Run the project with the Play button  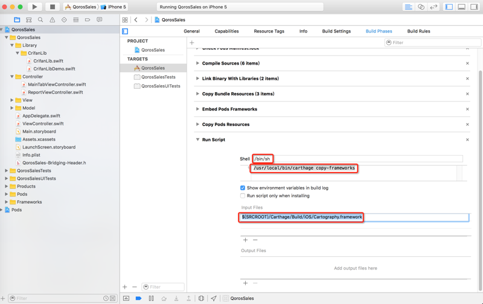[34, 7]
